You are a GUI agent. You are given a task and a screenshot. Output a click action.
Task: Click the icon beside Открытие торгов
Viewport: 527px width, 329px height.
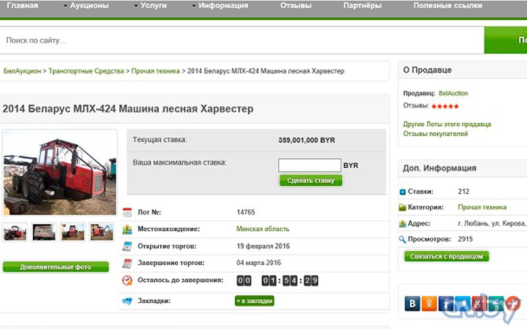[x=127, y=246]
